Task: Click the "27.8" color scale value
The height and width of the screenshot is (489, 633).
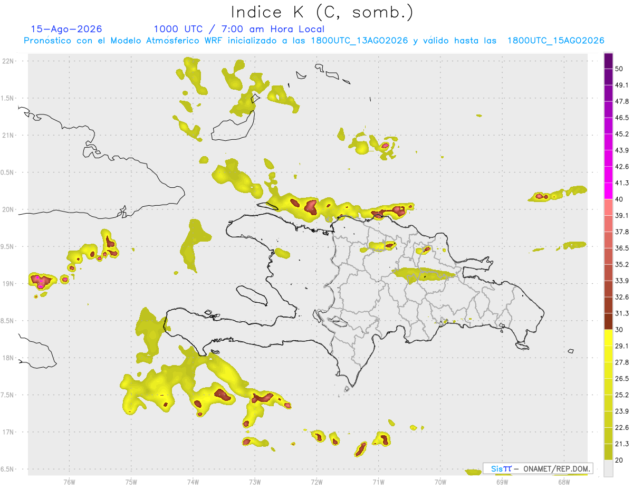Action: (x=622, y=362)
